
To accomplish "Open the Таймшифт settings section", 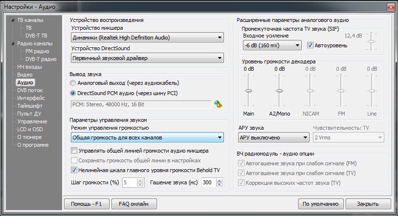I will coord(30,106).
